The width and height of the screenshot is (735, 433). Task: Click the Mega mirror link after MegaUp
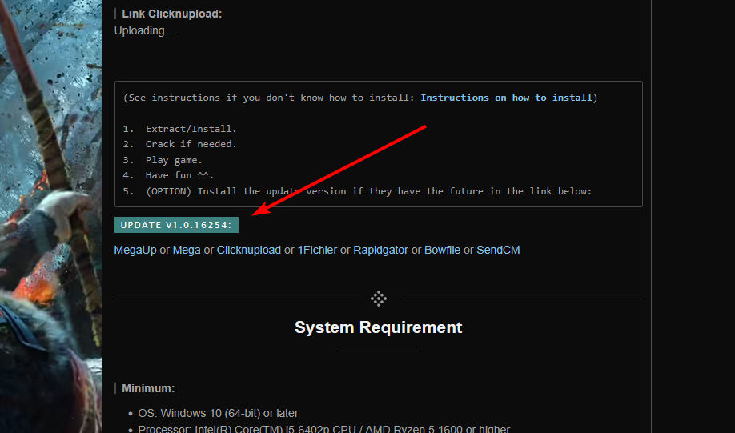pos(187,250)
